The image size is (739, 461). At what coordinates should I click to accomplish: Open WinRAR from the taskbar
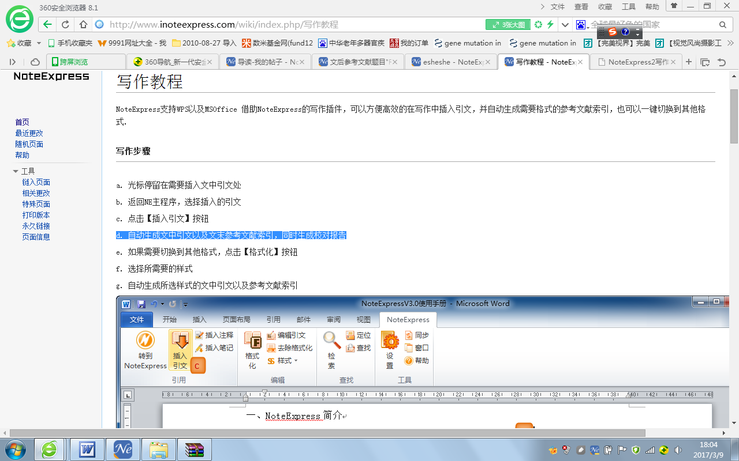coord(195,449)
